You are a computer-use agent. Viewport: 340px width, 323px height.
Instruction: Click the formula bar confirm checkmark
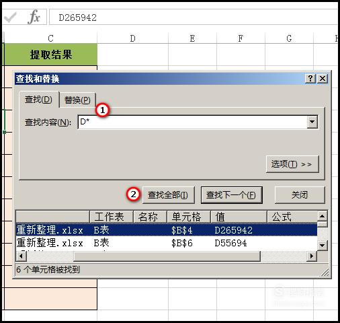tap(10, 17)
